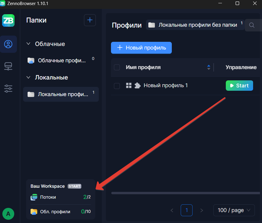The height and width of the screenshot is (223, 262).
Task: Click the Windows fingerprint icon of Новый профиль 1
Action: 129,85
